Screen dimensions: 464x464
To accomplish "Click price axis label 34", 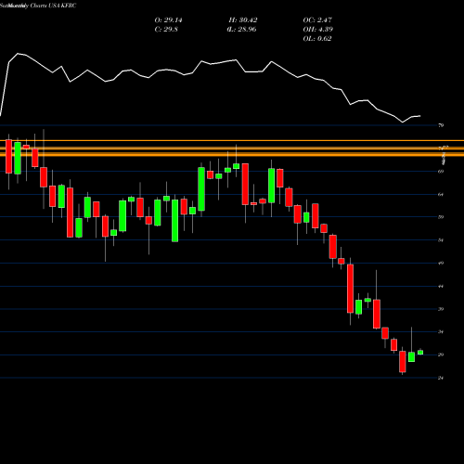I will pyautogui.click(x=441, y=332).
